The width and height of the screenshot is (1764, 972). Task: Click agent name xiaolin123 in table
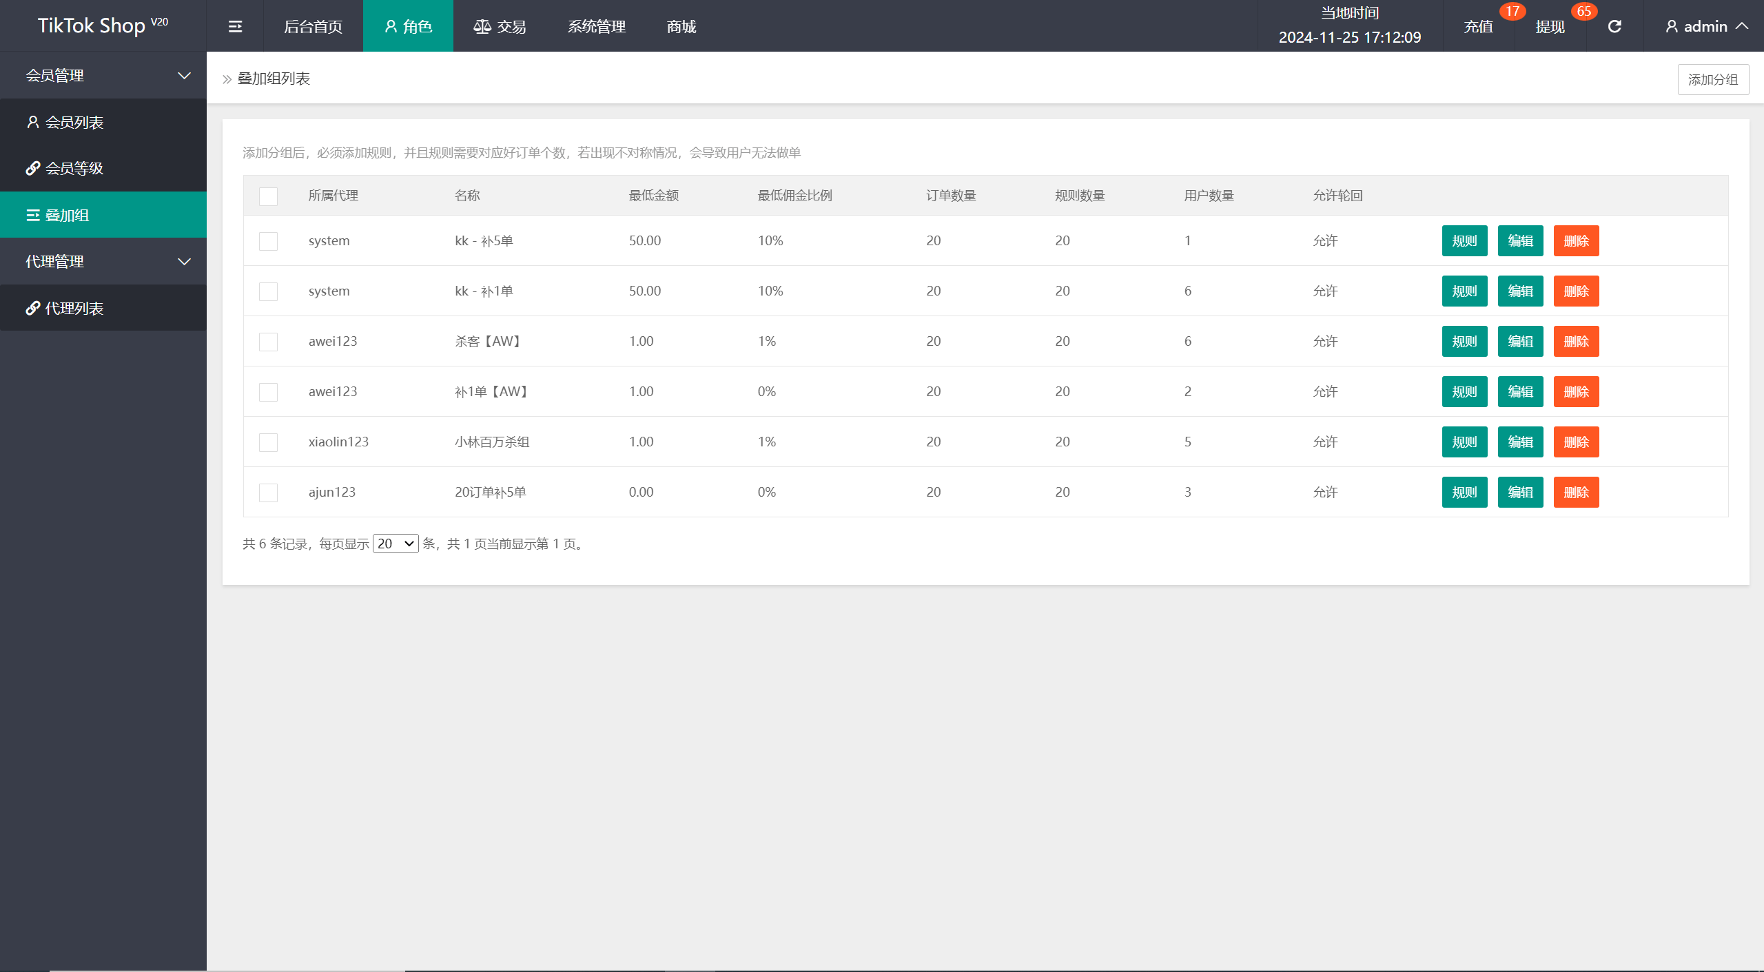(338, 442)
